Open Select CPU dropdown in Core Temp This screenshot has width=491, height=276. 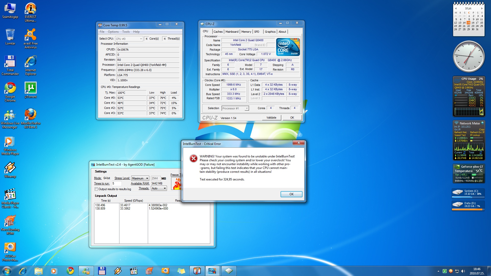click(x=129, y=39)
